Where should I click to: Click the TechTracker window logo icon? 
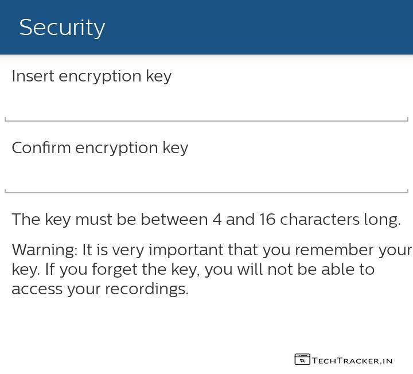click(302, 360)
